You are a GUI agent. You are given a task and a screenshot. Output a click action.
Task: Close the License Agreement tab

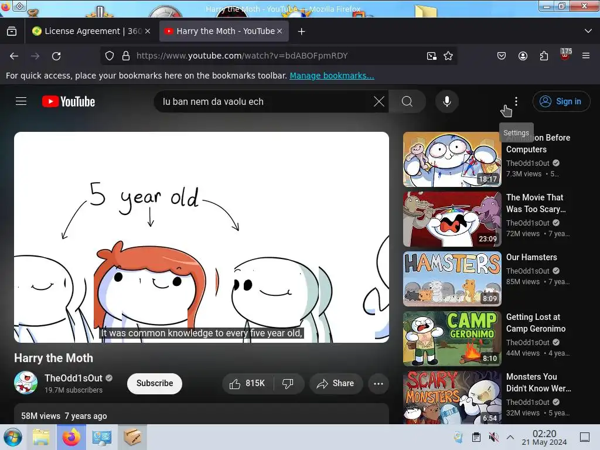click(x=148, y=31)
